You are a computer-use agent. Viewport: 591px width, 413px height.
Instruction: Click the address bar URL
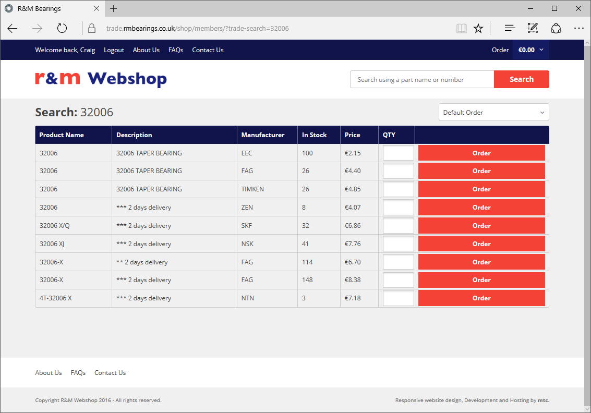pyautogui.click(x=198, y=28)
